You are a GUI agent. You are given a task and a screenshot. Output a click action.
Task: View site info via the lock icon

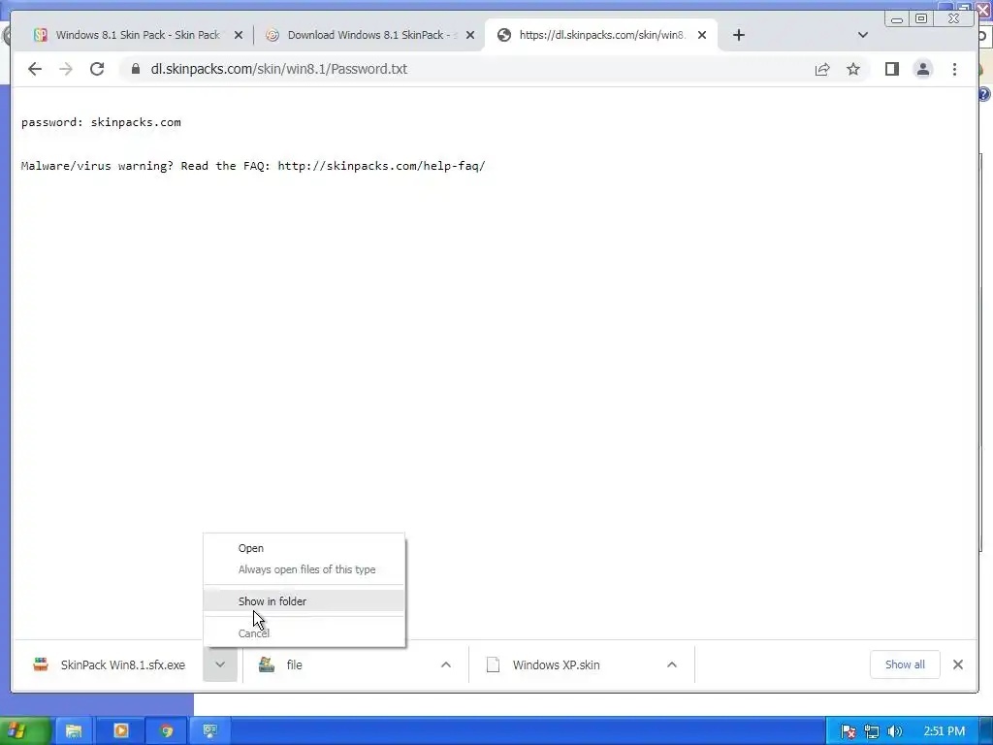tap(136, 69)
